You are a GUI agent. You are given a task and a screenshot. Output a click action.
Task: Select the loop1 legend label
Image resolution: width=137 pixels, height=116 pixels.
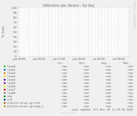11,70
